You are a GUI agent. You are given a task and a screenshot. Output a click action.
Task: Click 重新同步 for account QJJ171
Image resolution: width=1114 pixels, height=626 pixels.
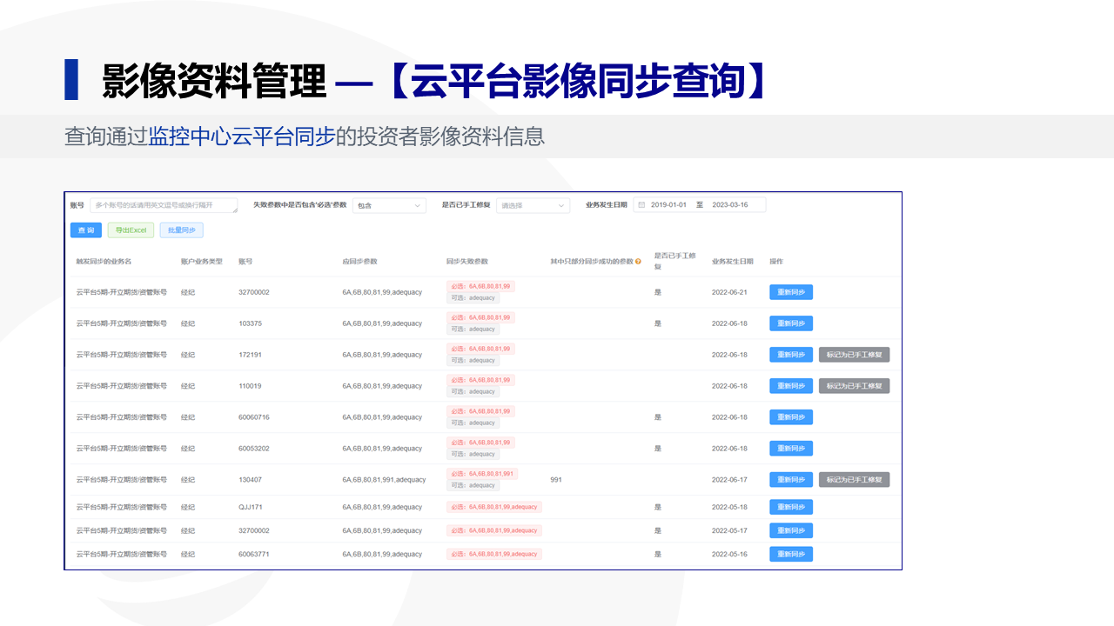click(x=791, y=507)
